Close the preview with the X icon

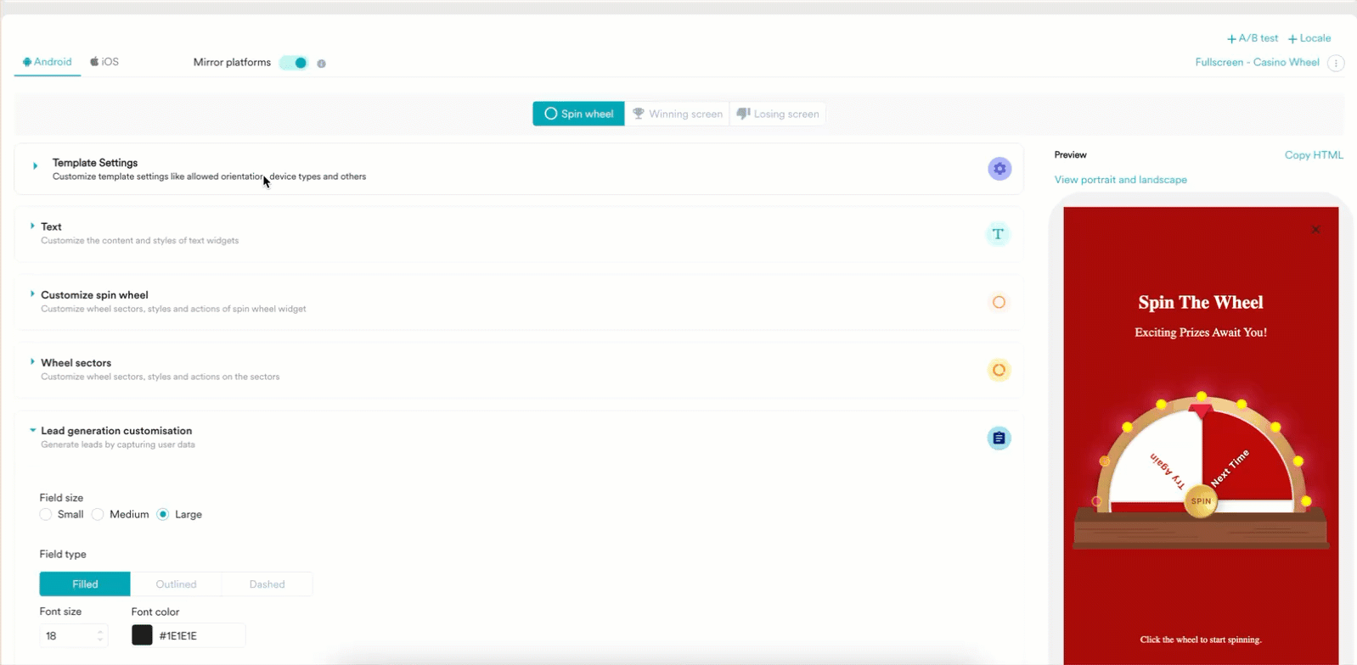tap(1315, 230)
